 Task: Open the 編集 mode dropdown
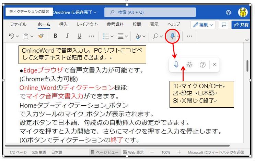point(203,25)
